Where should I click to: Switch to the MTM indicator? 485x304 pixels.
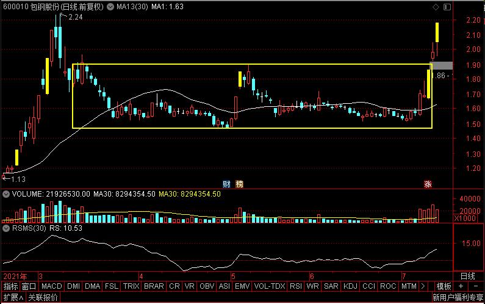(409, 286)
